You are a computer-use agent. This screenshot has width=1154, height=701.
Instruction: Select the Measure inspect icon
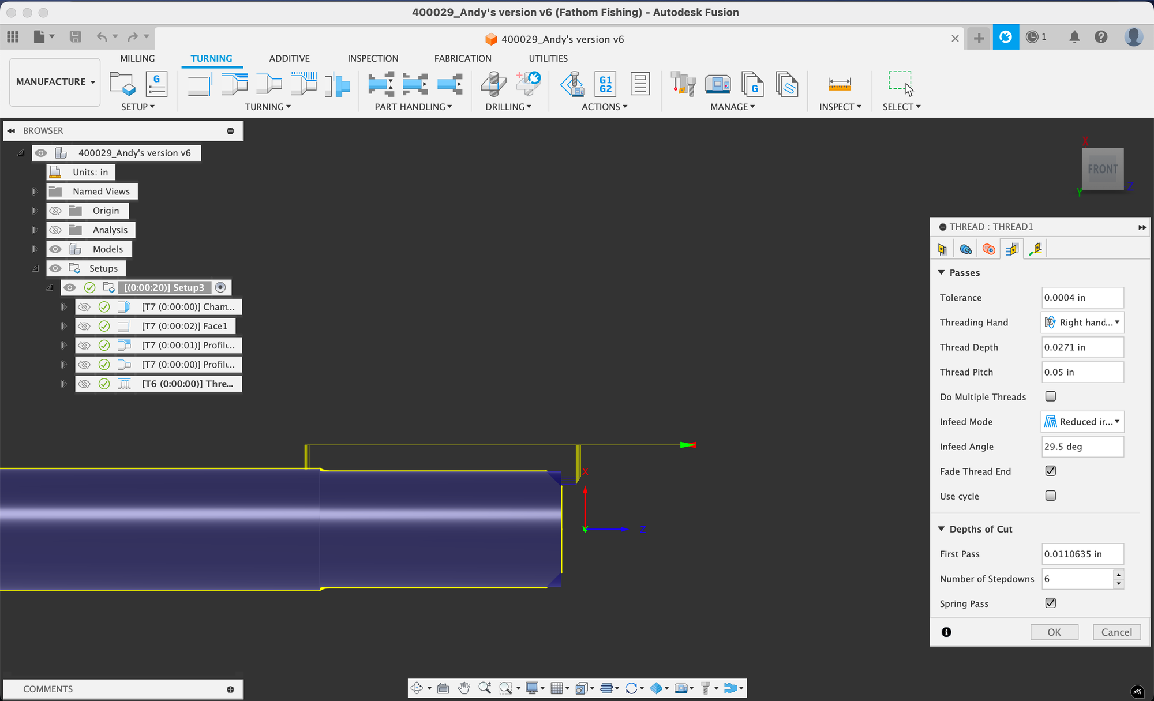pyautogui.click(x=840, y=84)
